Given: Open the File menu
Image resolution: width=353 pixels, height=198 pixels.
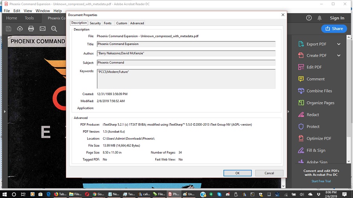Looking at the screenshot, I should click(x=7, y=11).
